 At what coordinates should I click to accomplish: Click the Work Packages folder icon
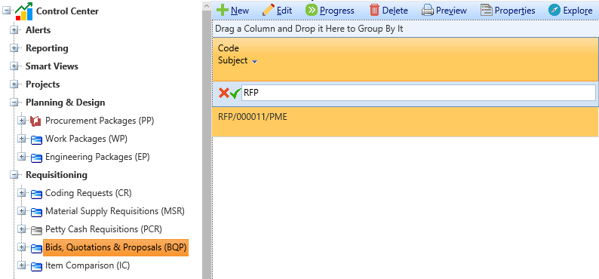[x=36, y=139]
